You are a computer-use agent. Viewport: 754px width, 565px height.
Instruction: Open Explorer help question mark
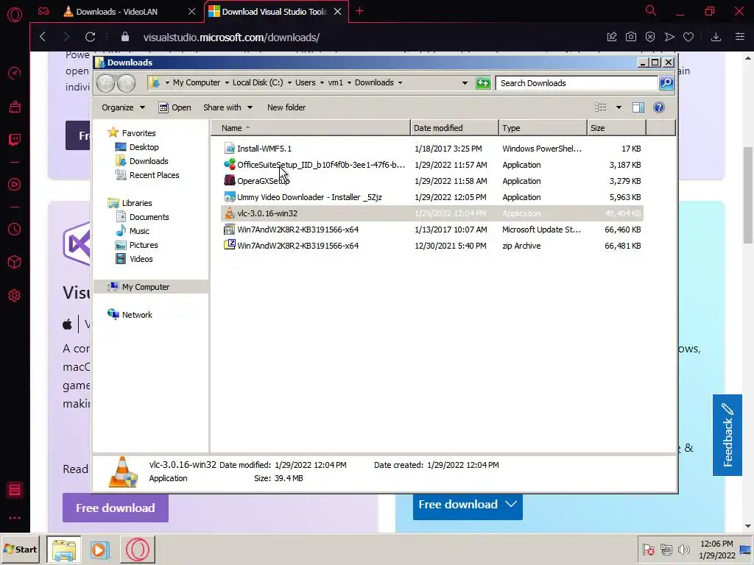[x=659, y=107]
